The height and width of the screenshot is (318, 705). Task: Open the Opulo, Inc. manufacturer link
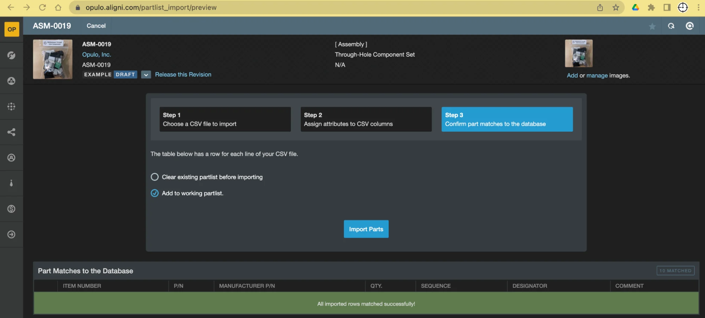tap(96, 55)
